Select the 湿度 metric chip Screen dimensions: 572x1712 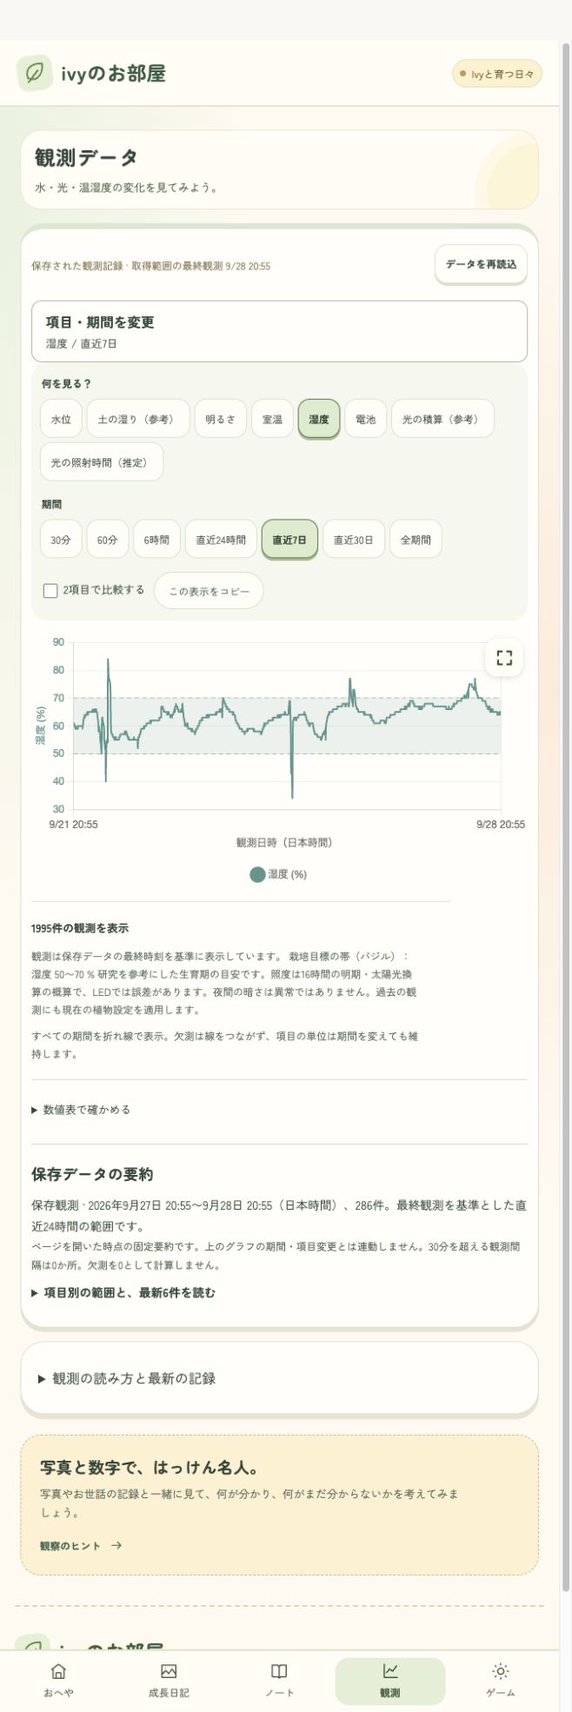pyautogui.click(x=319, y=419)
